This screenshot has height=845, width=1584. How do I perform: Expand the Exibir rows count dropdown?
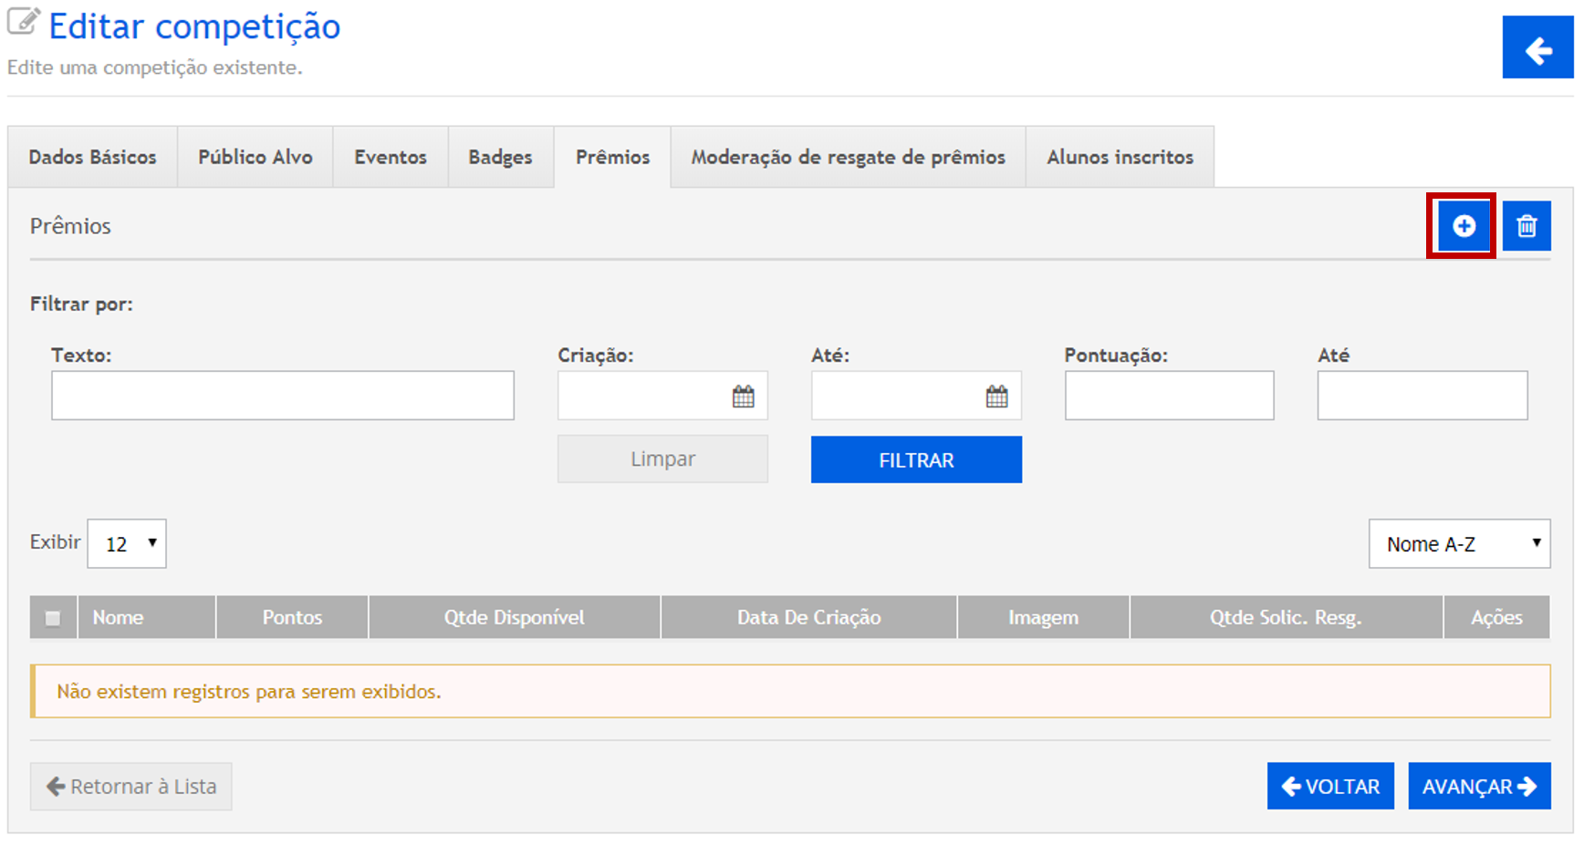click(127, 544)
